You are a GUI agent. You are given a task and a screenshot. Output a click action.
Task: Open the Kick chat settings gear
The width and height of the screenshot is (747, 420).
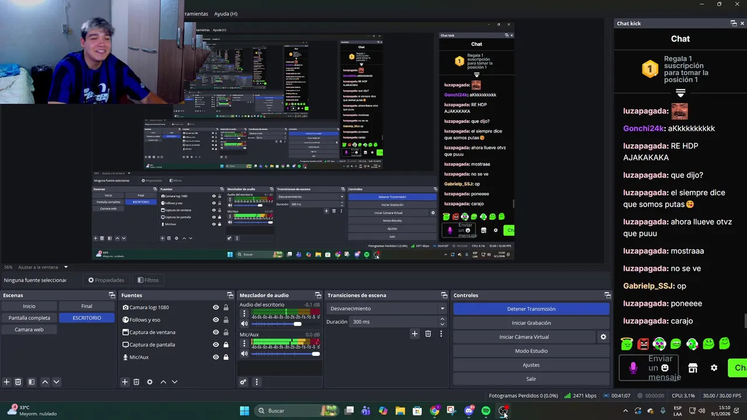tap(714, 368)
